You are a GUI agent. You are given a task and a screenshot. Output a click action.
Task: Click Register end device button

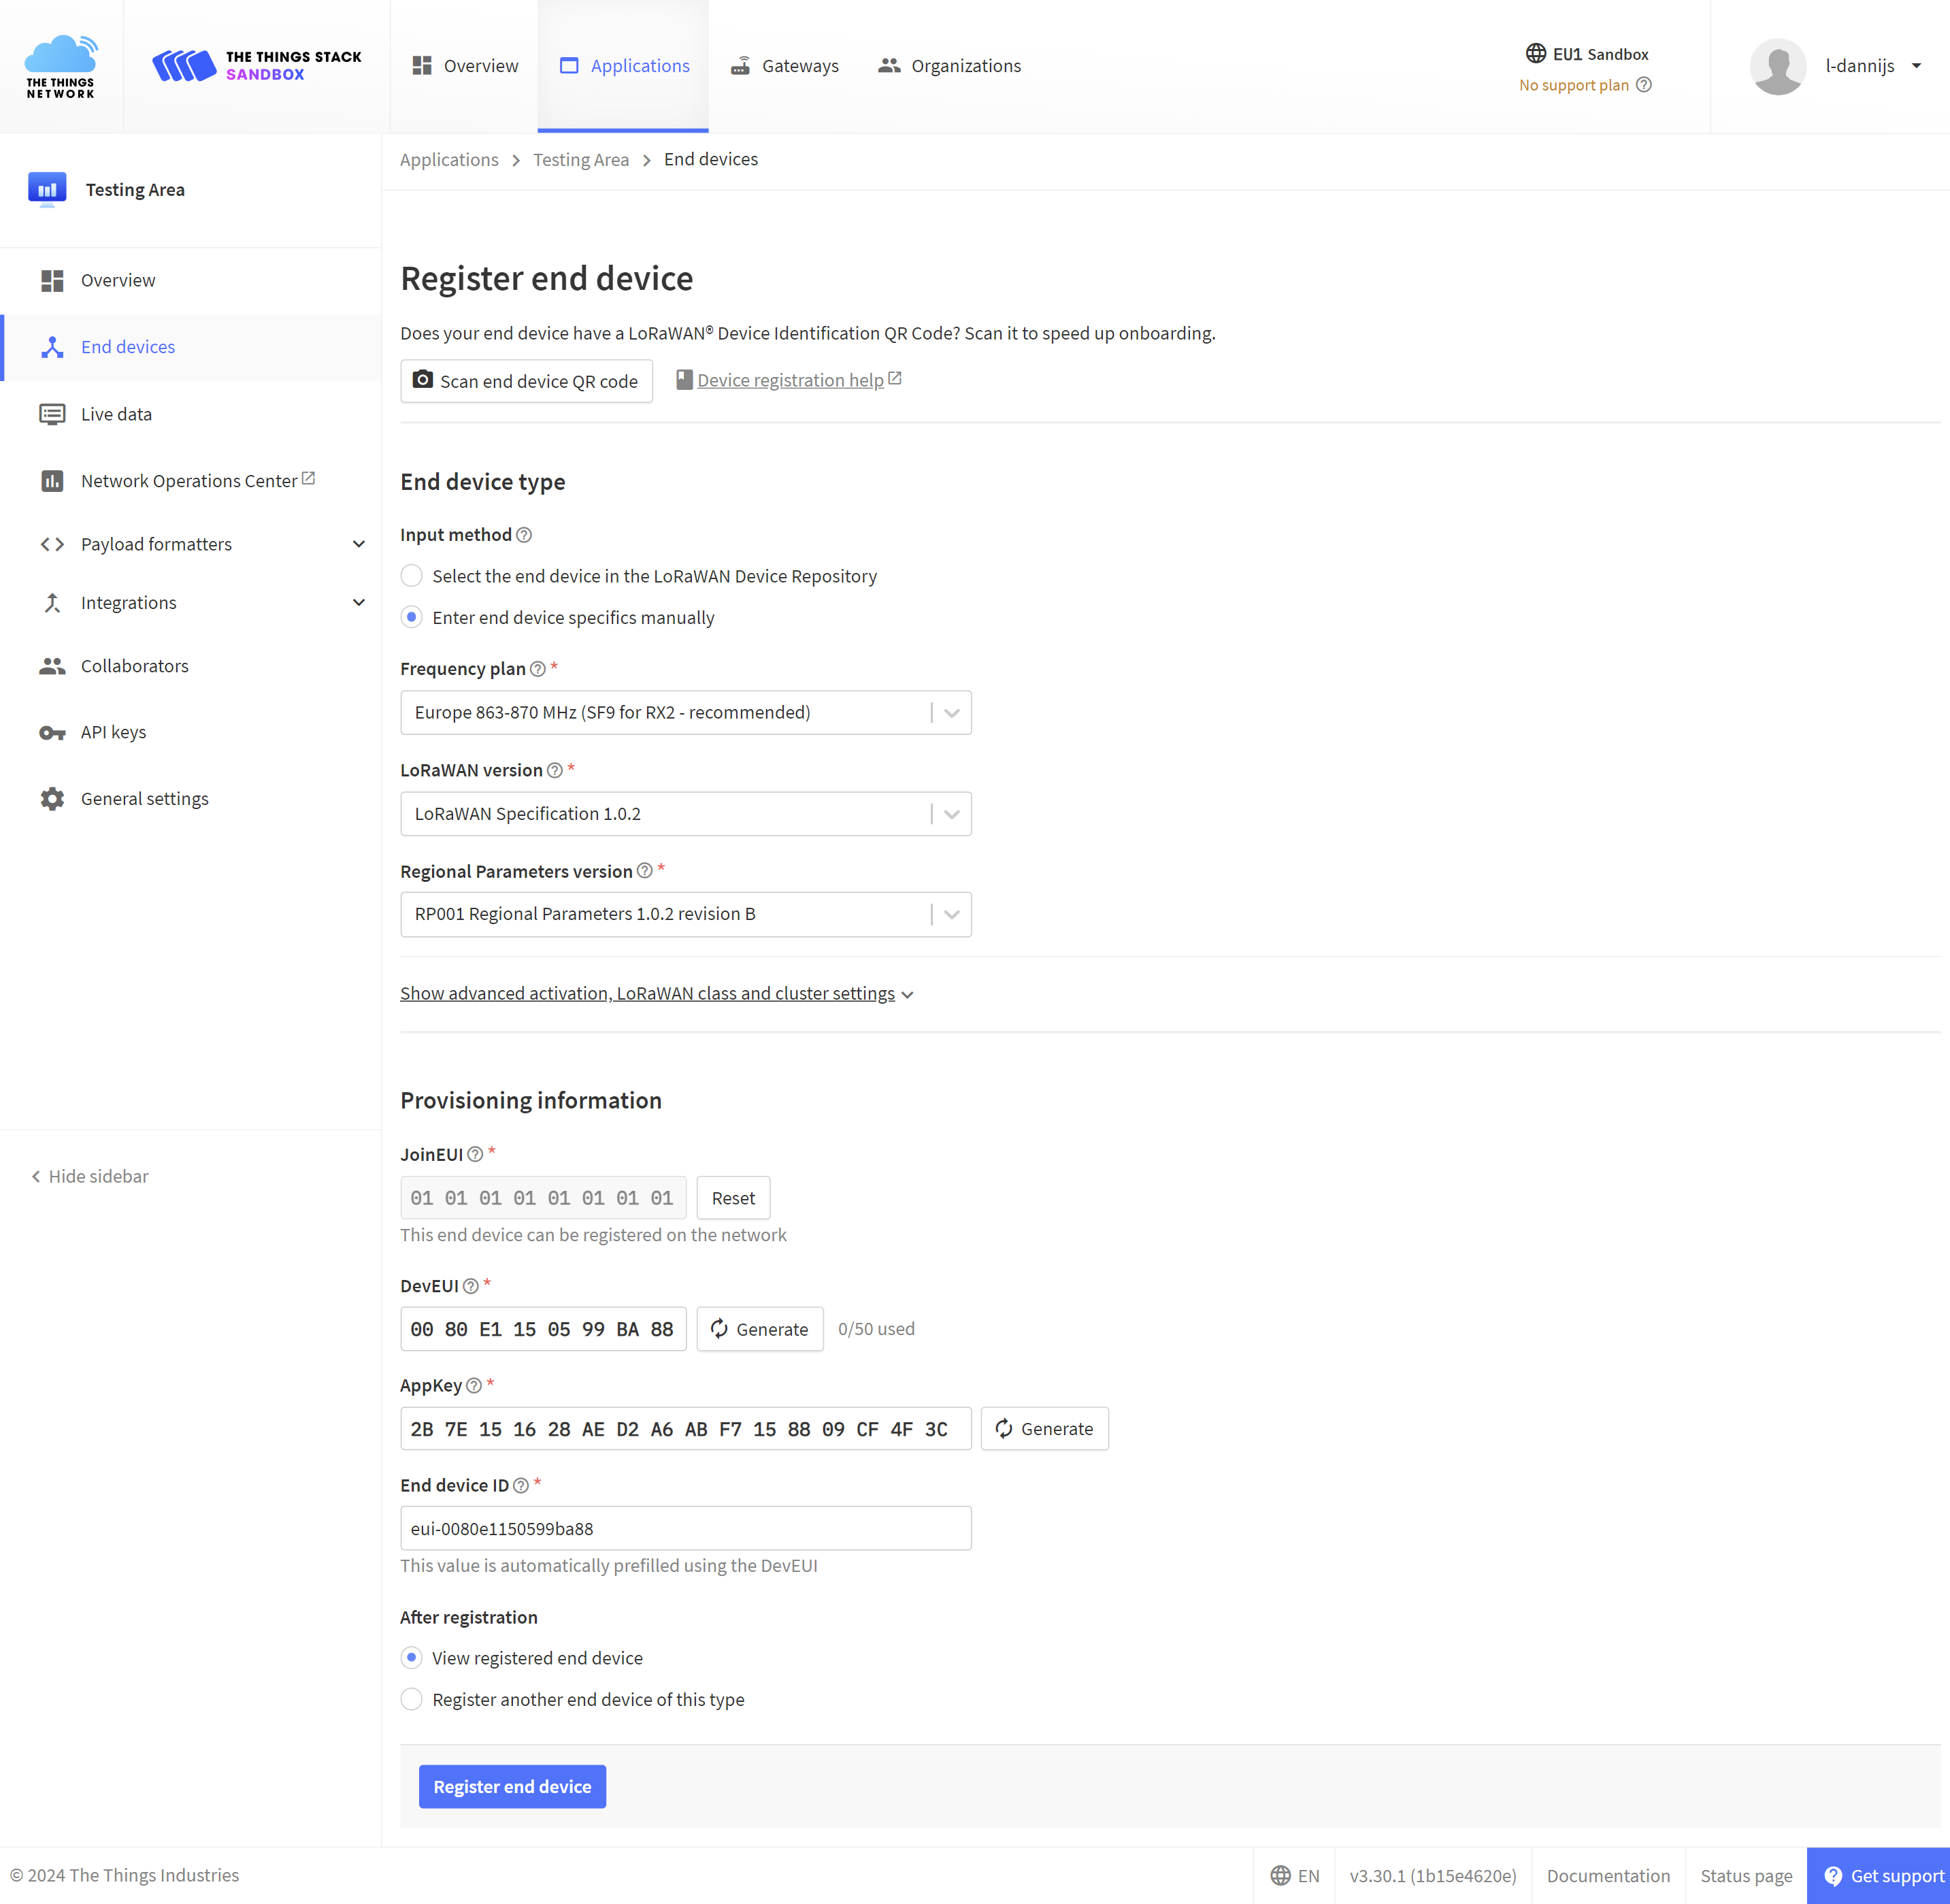tap(510, 1786)
